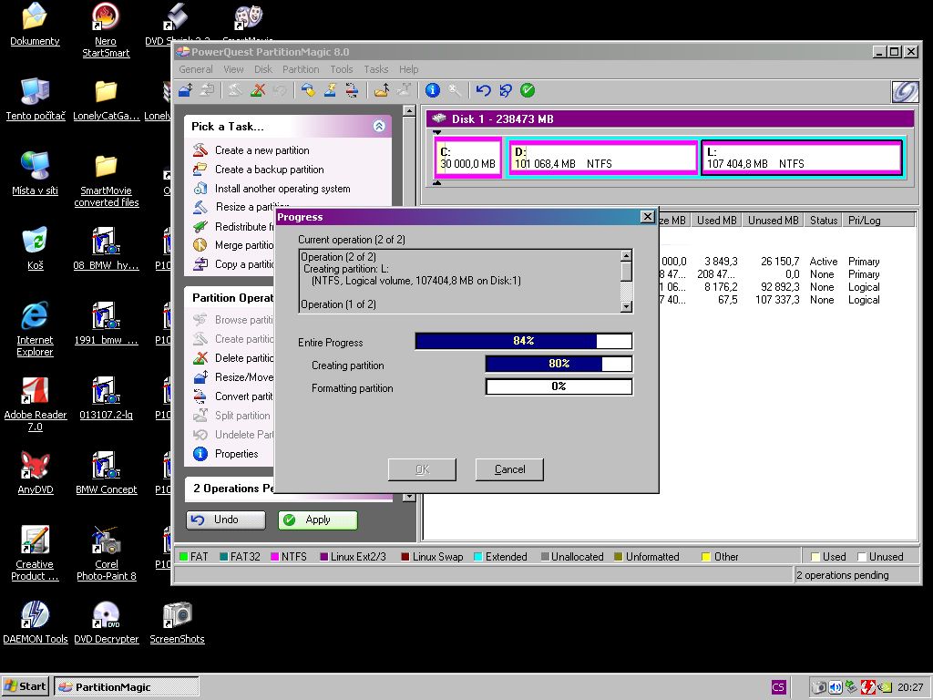Image resolution: width=933 pixels, height=700 pixels.
Task: Select the Dokumenty desktop folder
Action: pos(36,25)
